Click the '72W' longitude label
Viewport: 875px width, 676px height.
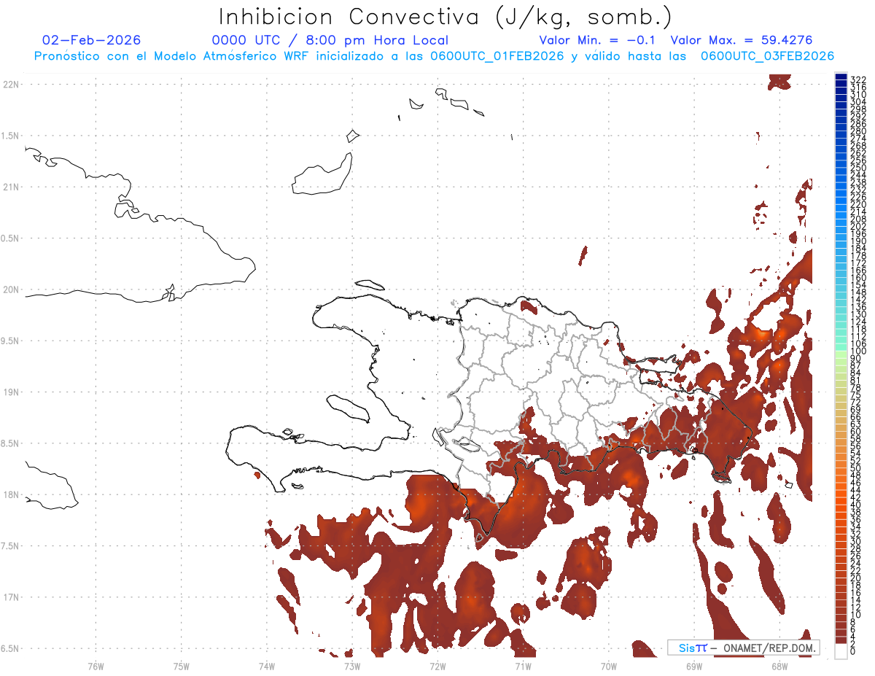[x=437, y=666]
